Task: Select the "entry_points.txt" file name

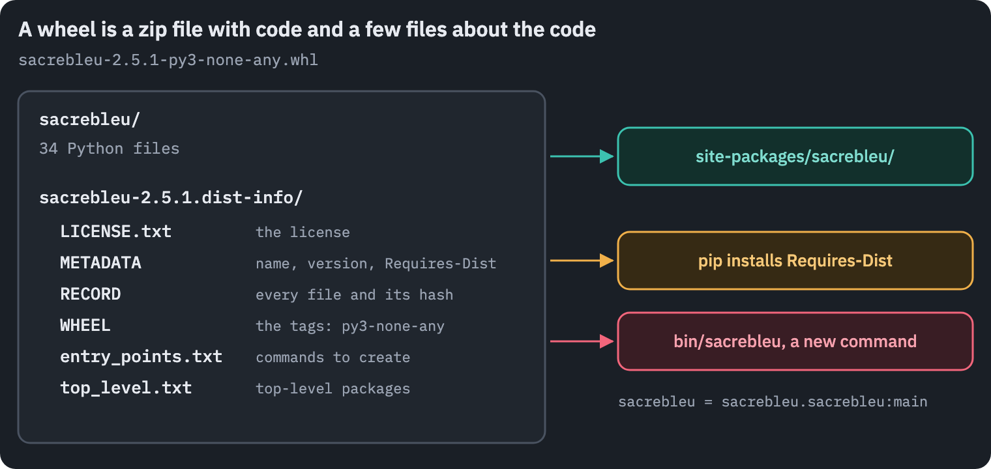Action: (x=141, y=357)
